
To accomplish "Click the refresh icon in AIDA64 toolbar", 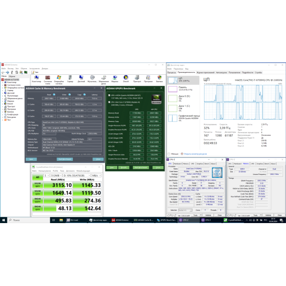I will (x=17, y=72).
